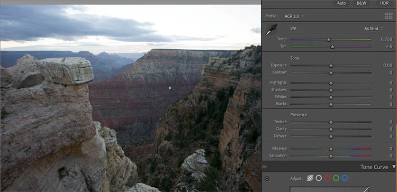Click the Auto adjustment button
The height and width of the screenshot is (192, 397).
pos(341,4)
